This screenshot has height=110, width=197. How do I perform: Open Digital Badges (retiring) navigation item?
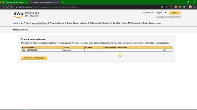[x=77, y=23]
